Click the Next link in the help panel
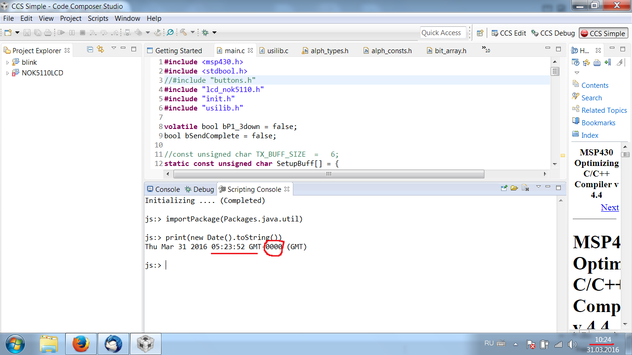This screenshot has width=632, height=355. [x=610, y=208]
